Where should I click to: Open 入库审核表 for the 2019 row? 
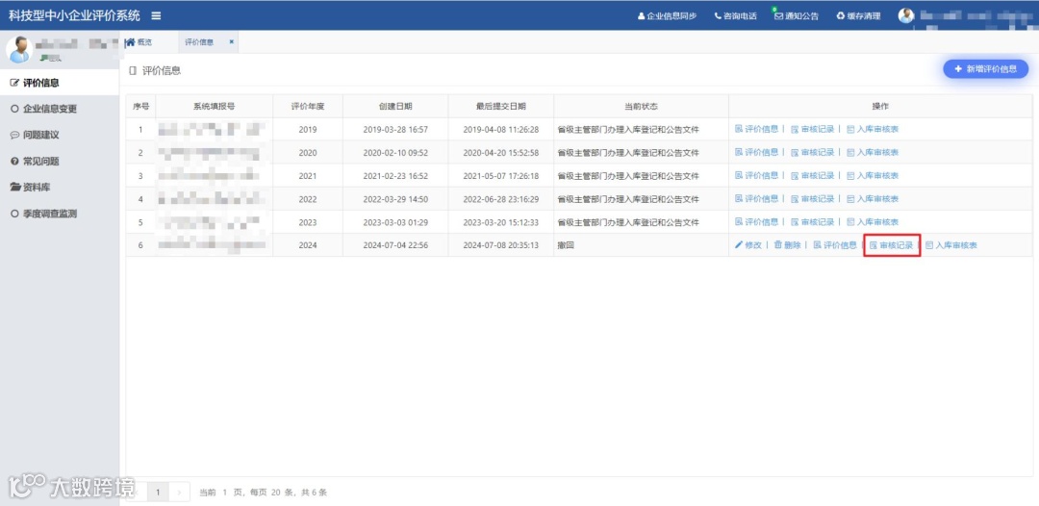(x=873, y=129)
